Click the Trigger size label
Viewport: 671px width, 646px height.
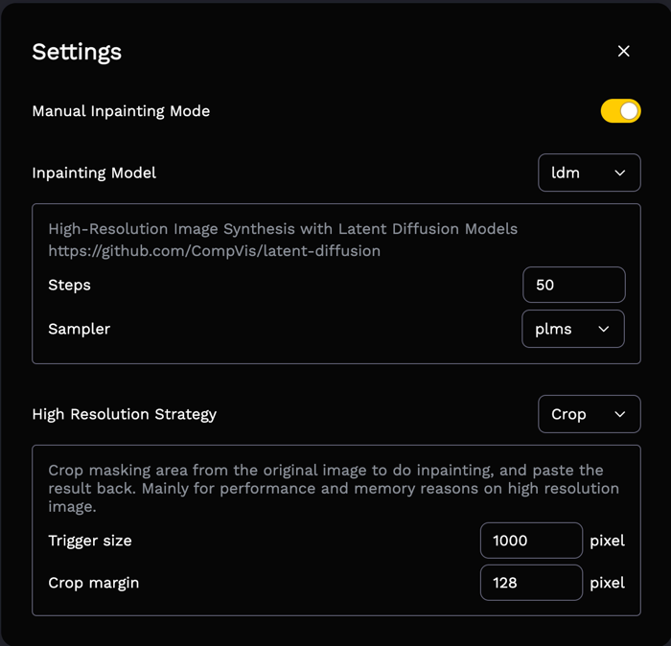[x=90, y=541]
